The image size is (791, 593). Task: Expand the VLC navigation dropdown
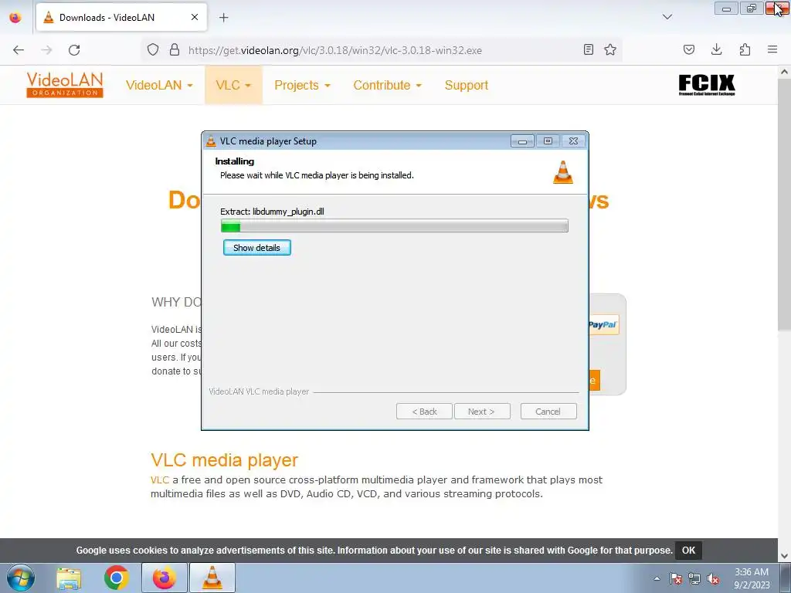pyautogui.click(x=233, y=85)
